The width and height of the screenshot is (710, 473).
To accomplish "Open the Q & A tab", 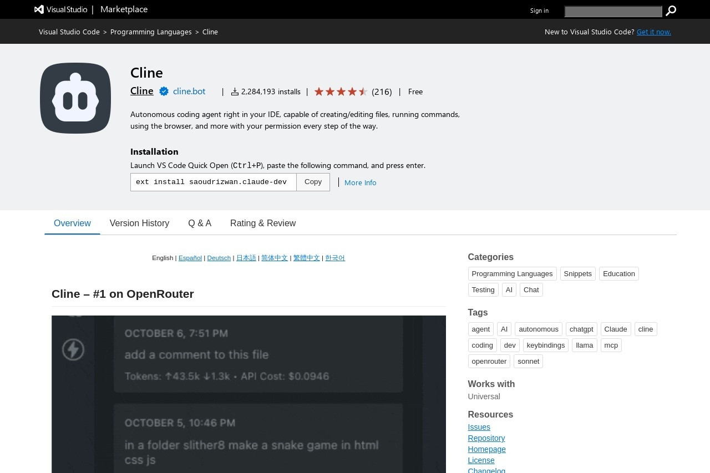I will [x=200, y=223].
